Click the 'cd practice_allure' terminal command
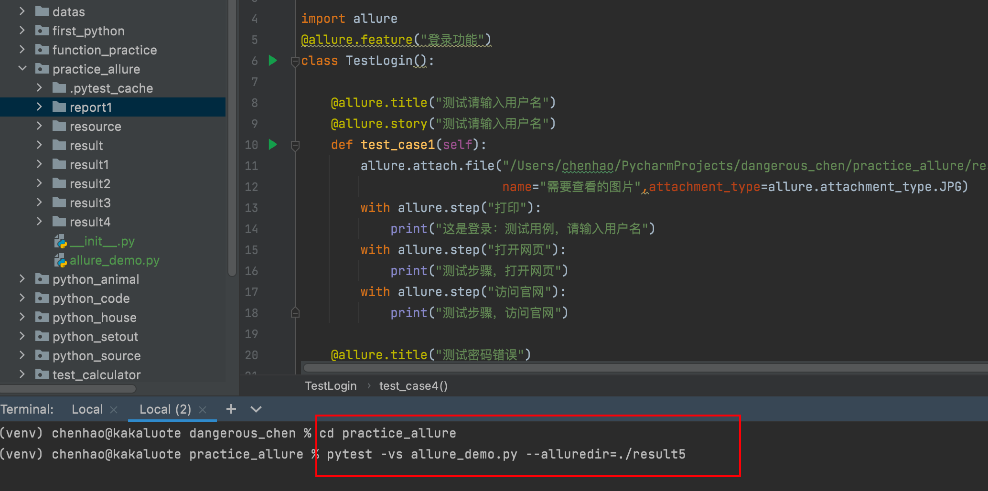 click(x=387, y=433)
